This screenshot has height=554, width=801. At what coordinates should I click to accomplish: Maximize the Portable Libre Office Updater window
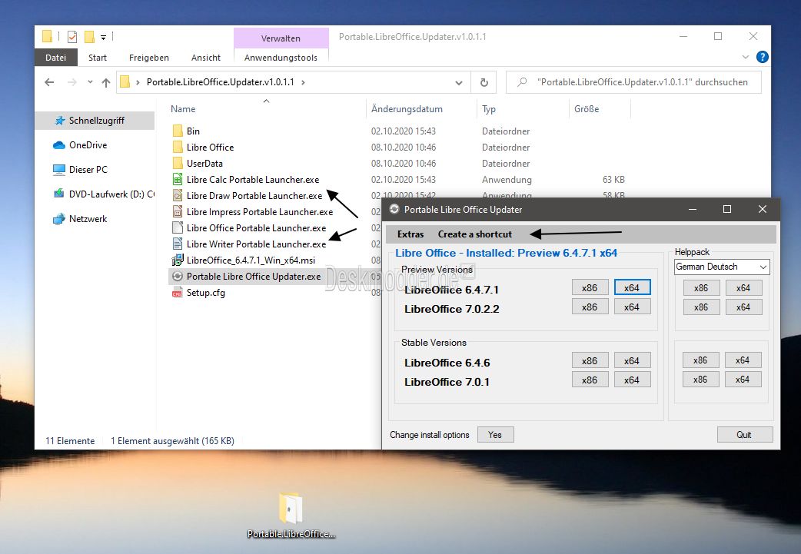coord(727,209)
